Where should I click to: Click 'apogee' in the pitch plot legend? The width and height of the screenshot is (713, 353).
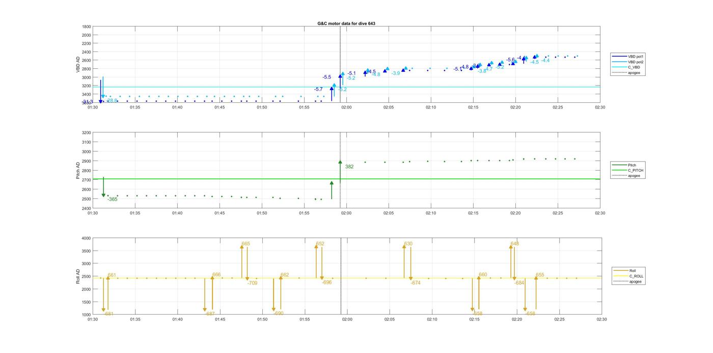pos(634,176)
